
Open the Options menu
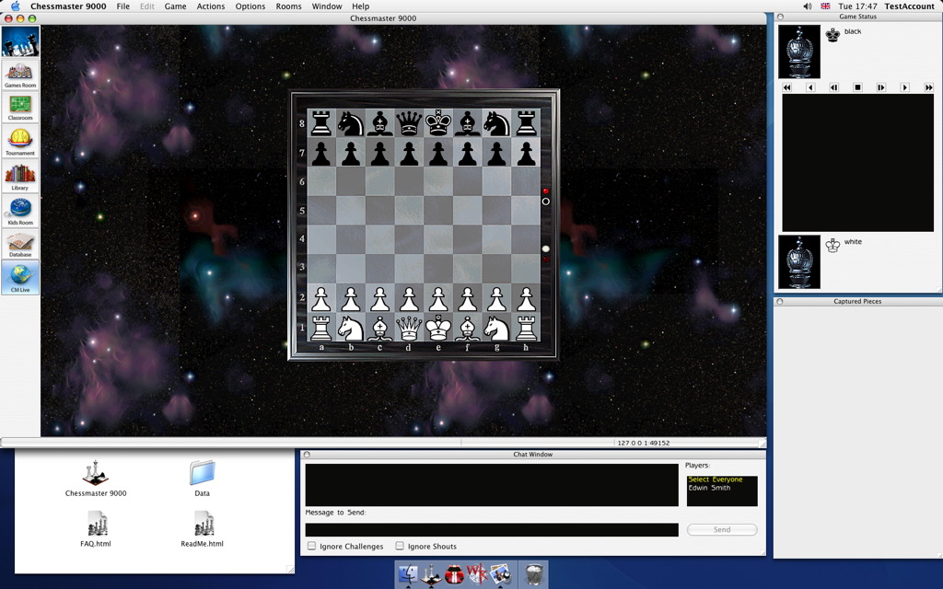point(250,6)
